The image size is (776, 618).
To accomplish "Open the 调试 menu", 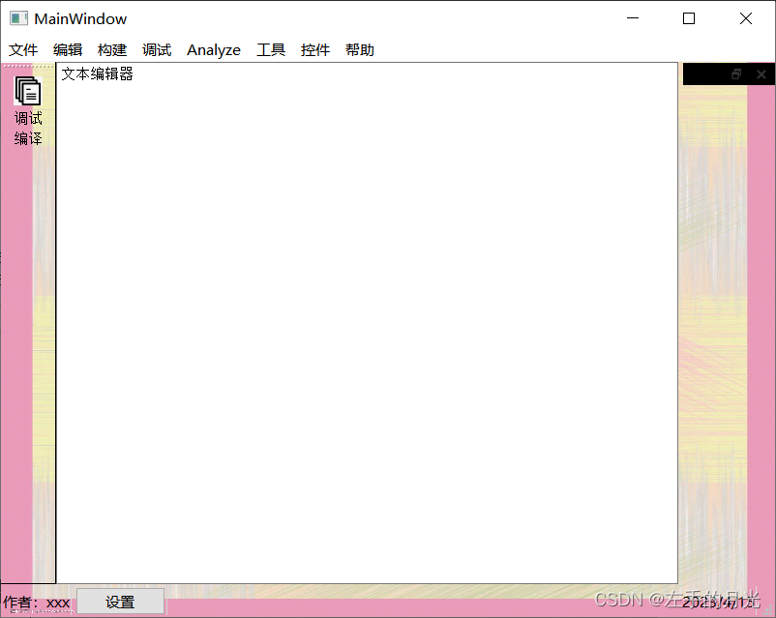I will pos(156,49).
